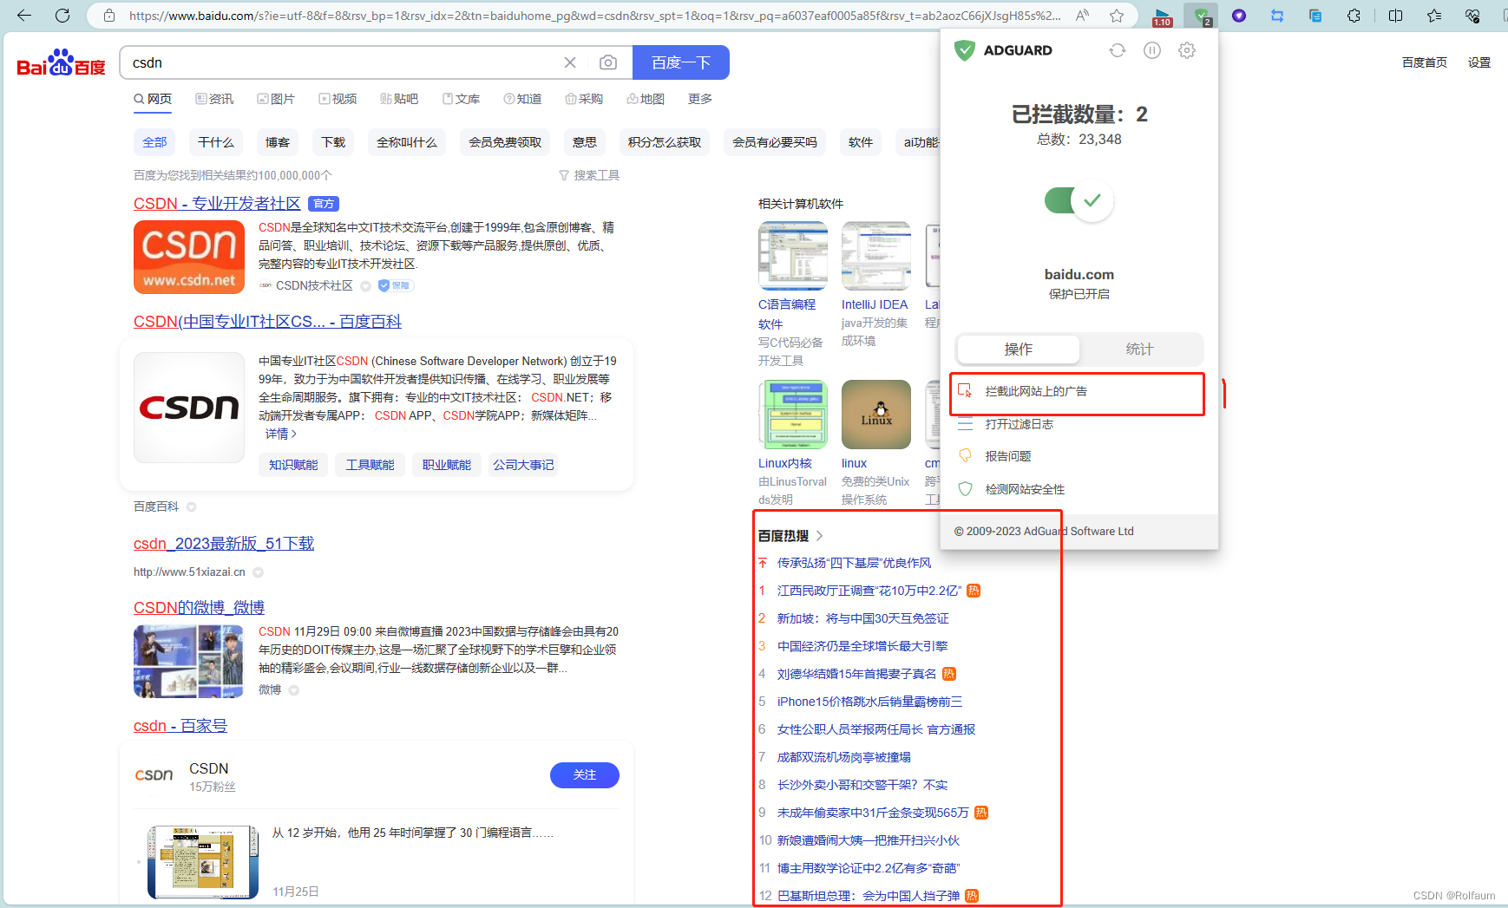Open the 百度首页 link
The width and height of the screenshot is (1508, 908).
tap(1425, 62)
